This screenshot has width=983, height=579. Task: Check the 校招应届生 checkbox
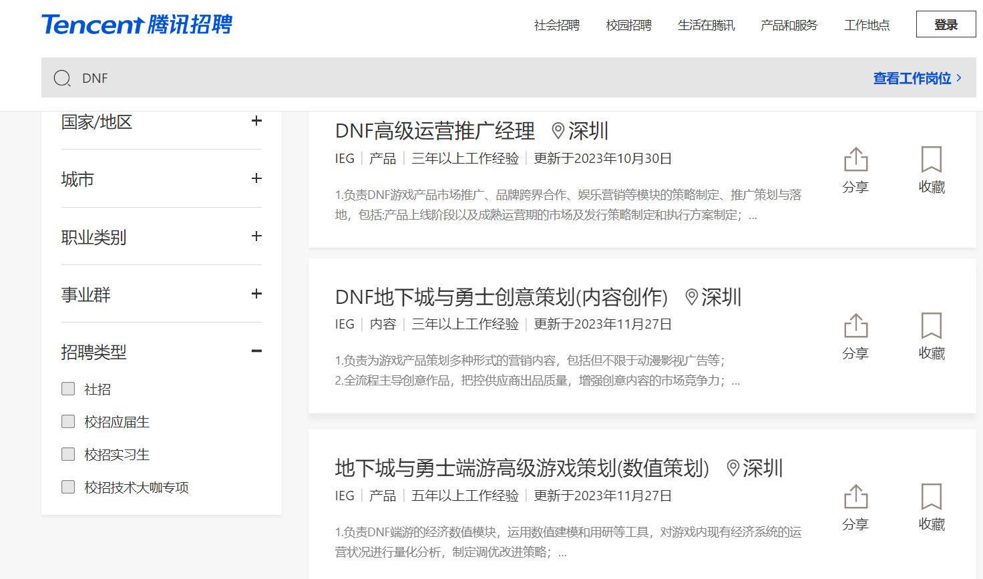68,421
